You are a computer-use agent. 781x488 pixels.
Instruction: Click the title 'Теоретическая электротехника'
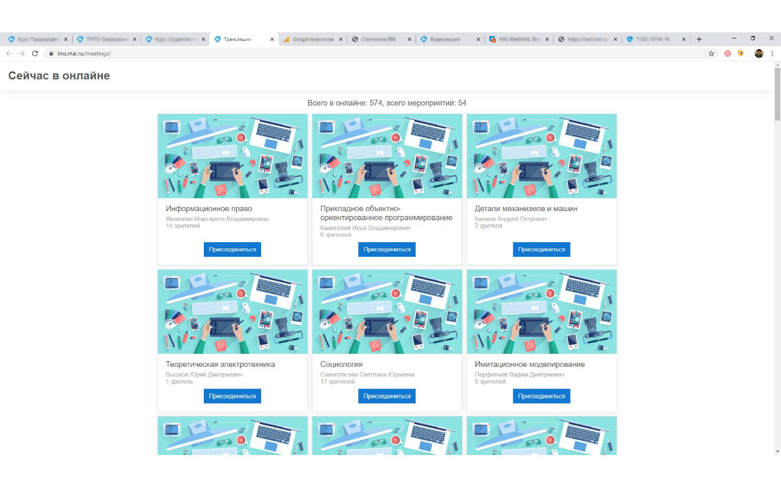220,364
